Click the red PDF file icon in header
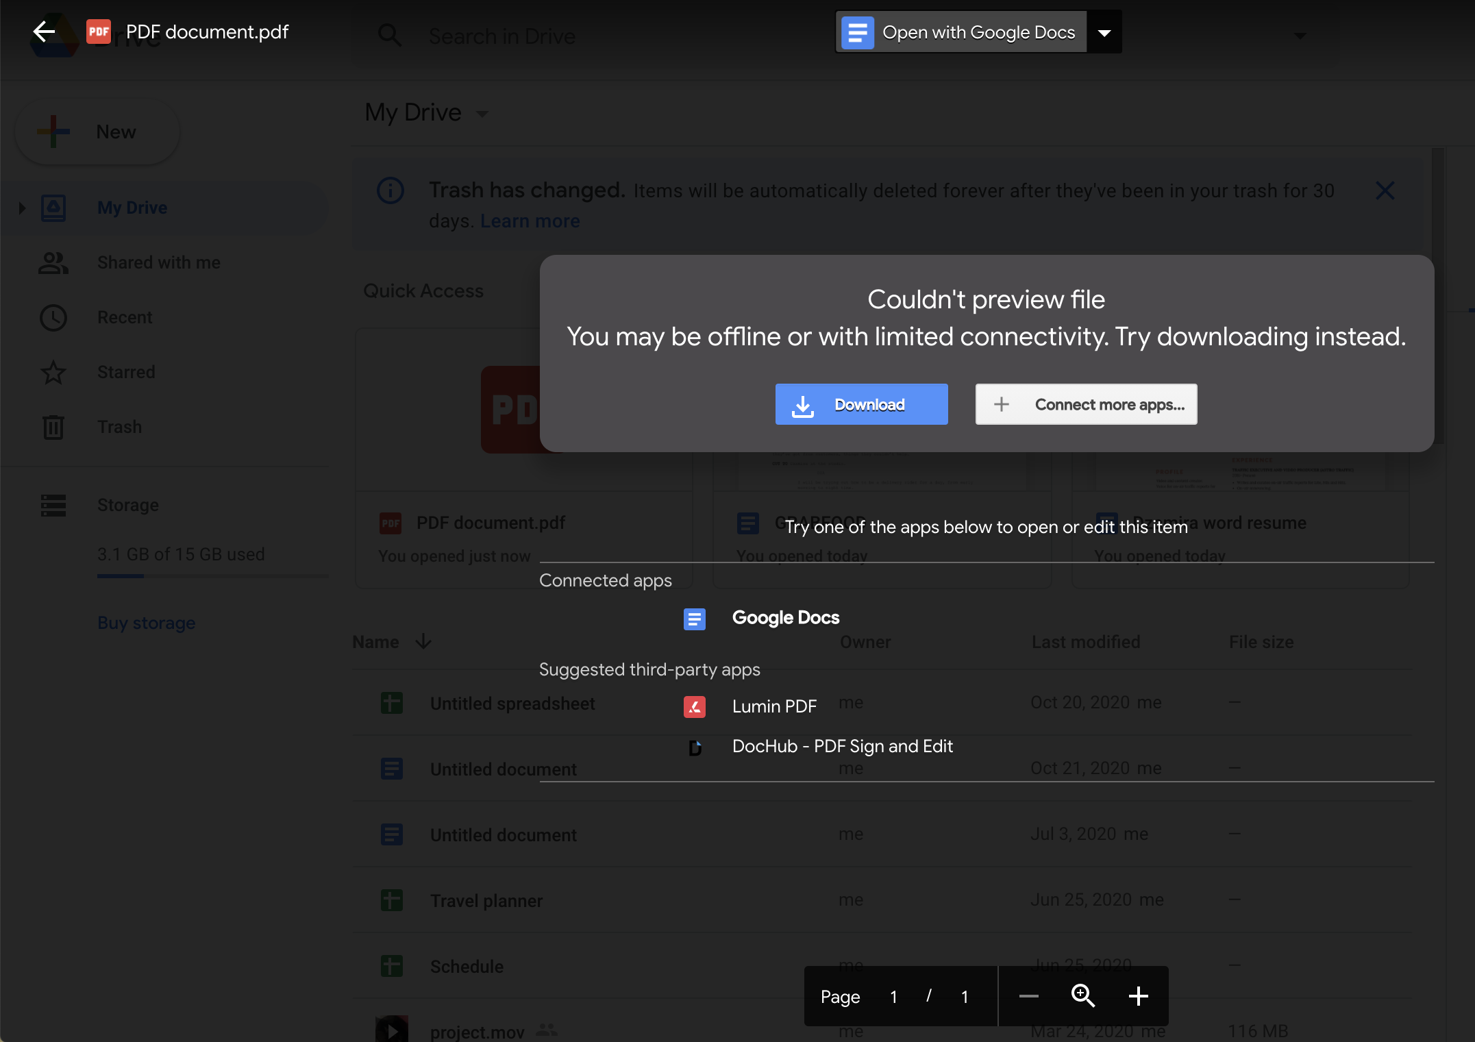 tap(99, 32)
